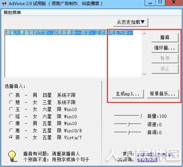Click the 音量:100 value label
Screen dimensions: 183x167
[157, 116]
